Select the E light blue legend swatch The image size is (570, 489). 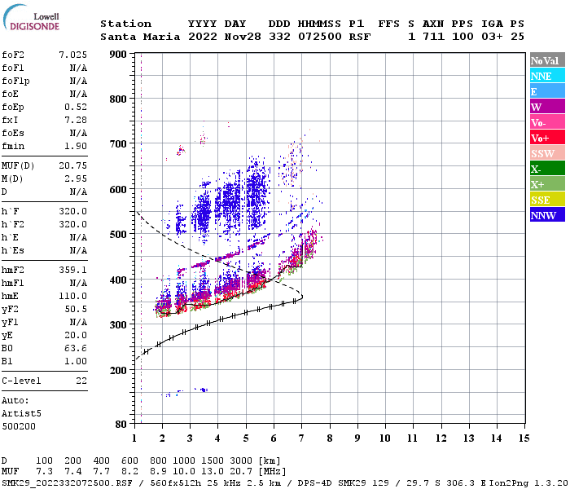click(x=547, y=91)
